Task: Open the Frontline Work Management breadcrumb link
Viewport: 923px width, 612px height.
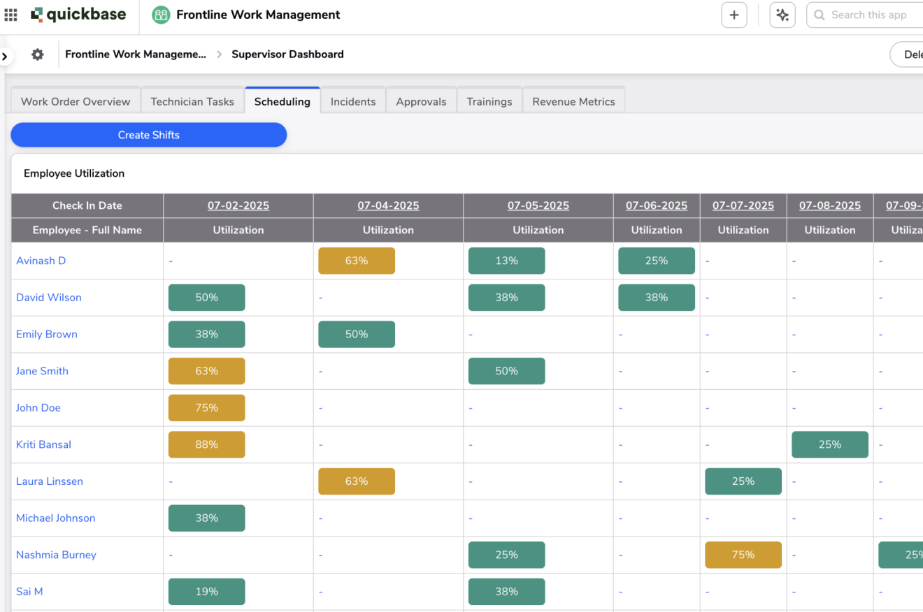Action: click(x=136, y=54)
